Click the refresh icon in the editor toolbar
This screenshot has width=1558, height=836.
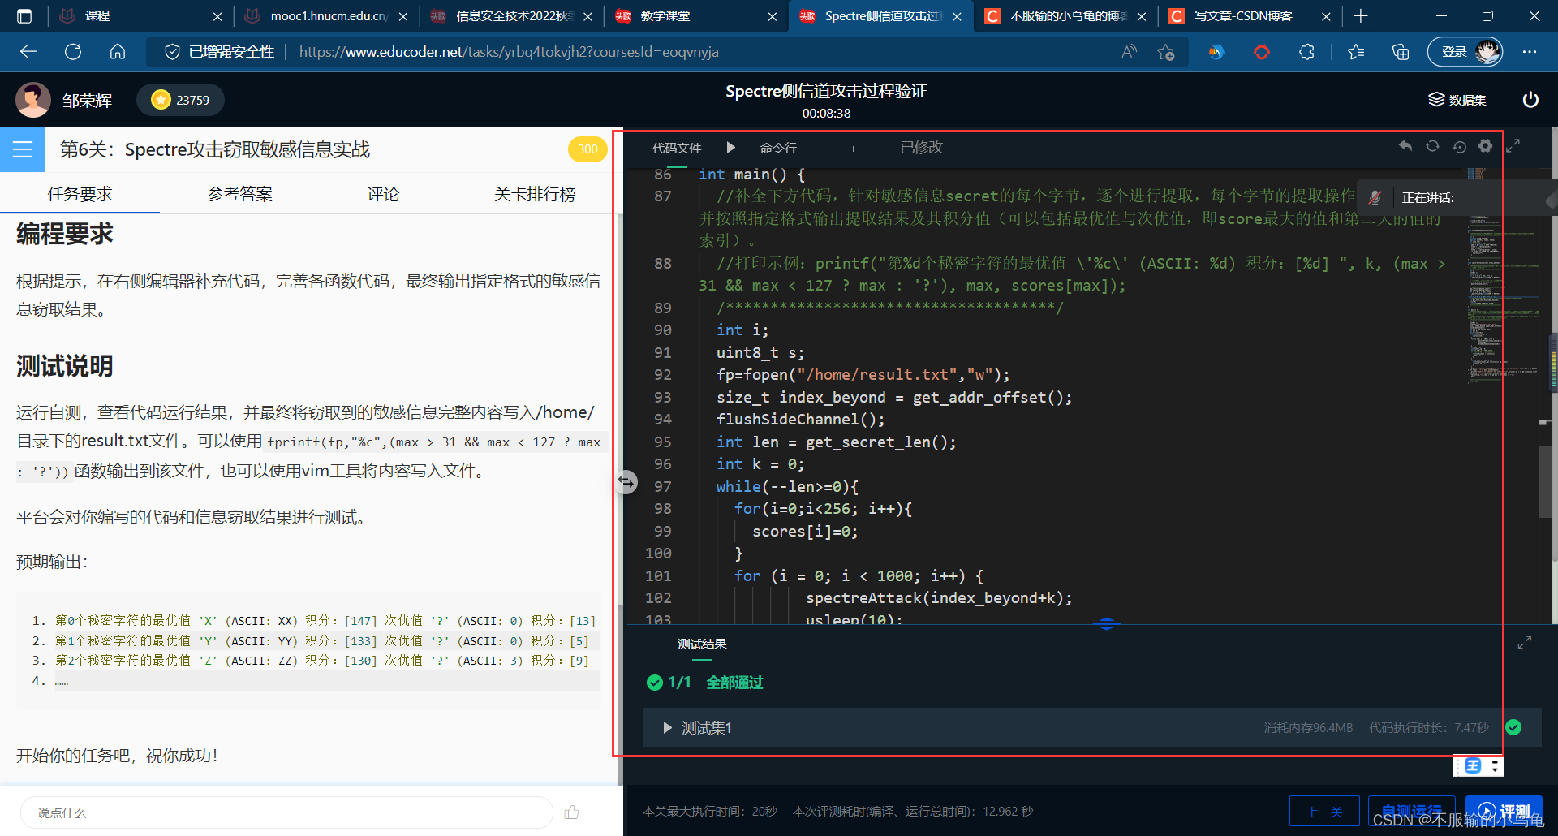point(1432,146)
